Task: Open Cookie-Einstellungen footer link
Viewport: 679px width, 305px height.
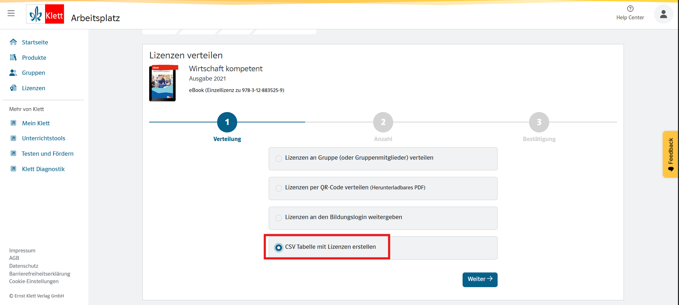Action: (34, 281)
